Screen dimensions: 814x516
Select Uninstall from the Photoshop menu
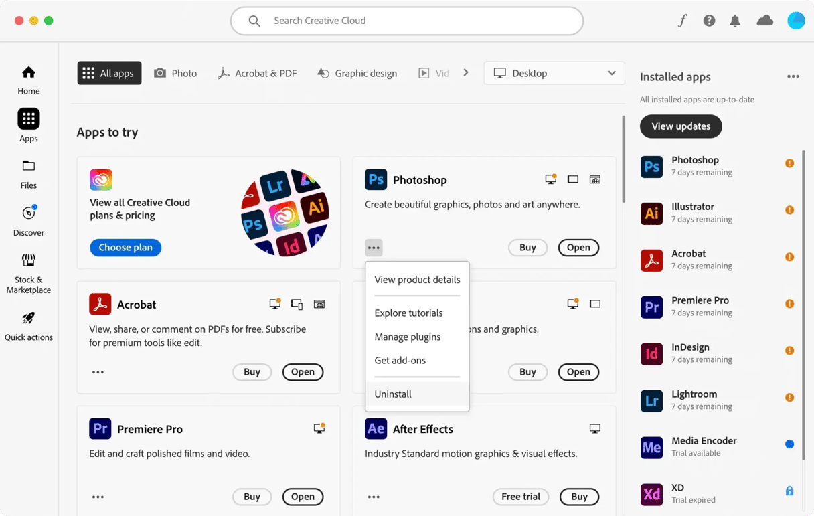[x=393, y=394]
